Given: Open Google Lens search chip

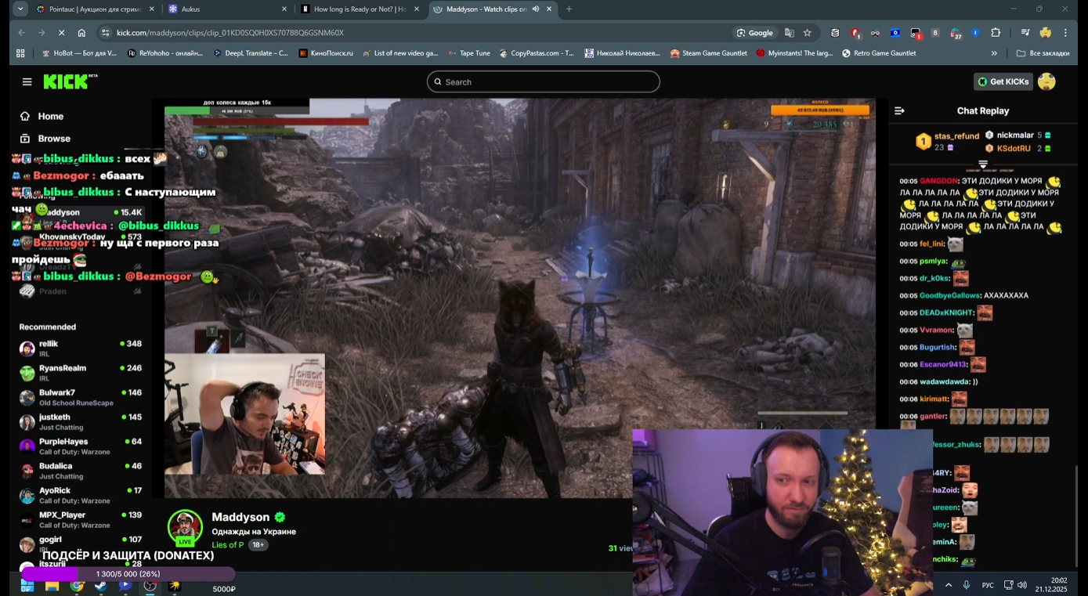Looking at the screenshot, I should tap(755, 33).
